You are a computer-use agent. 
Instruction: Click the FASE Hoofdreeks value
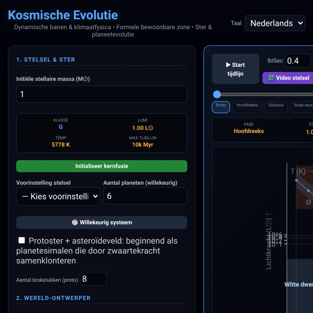249,131
